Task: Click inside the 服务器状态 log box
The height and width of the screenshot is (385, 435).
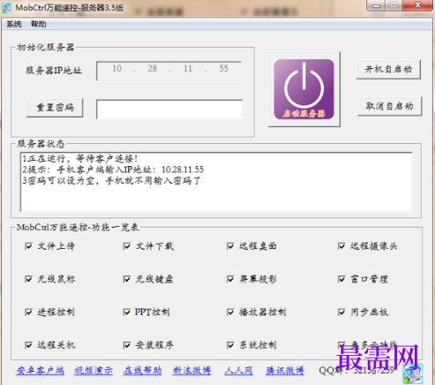Action: 216,182
